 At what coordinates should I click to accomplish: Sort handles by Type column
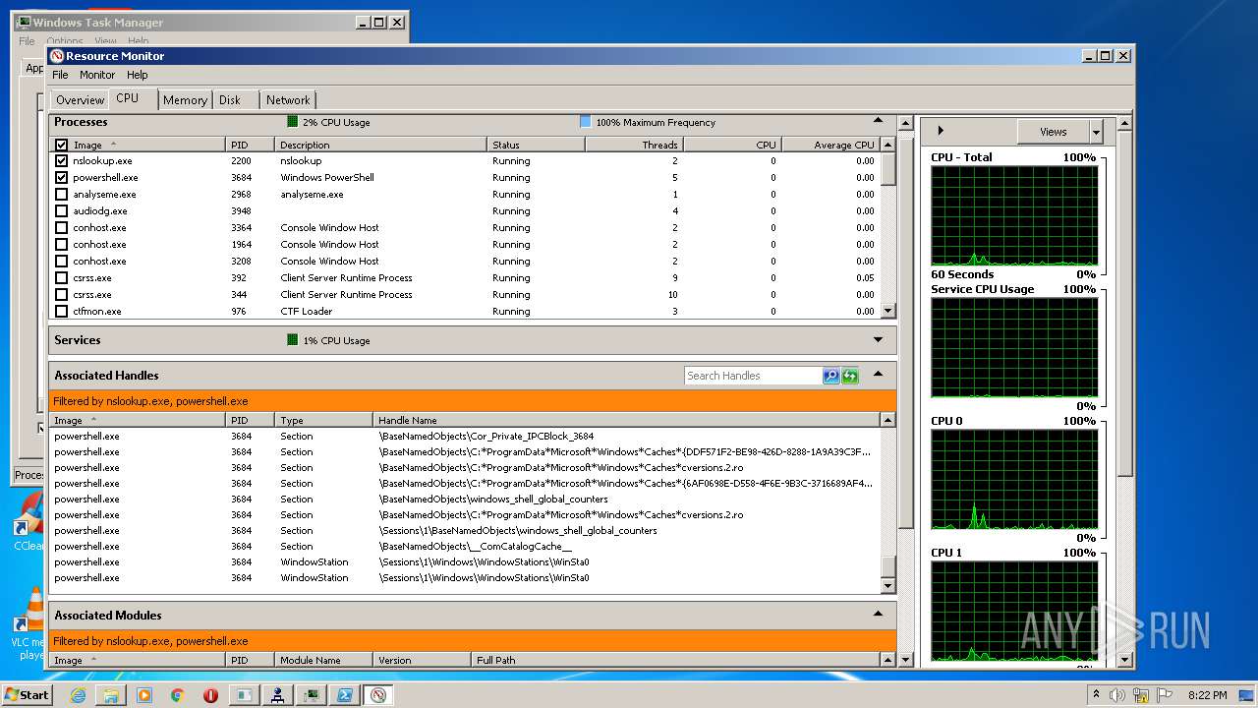[x=324, y=420]
